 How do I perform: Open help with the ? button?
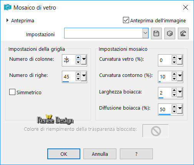click(136, 154)
